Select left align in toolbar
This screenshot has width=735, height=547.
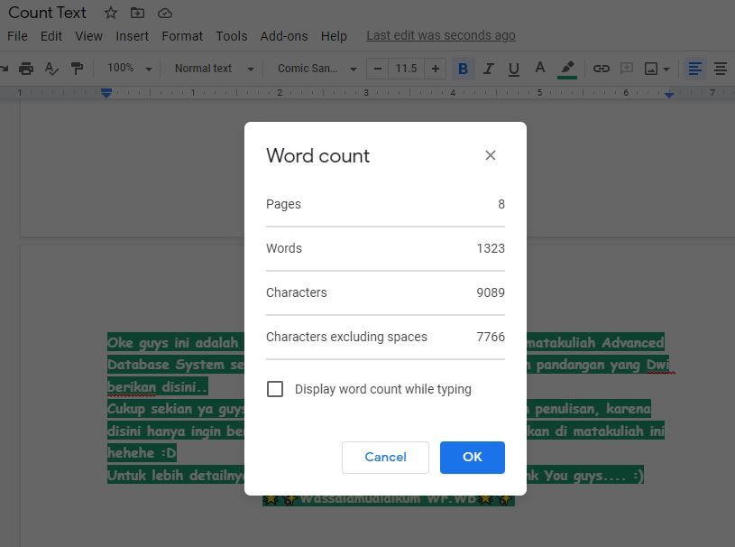coord(694,69)
